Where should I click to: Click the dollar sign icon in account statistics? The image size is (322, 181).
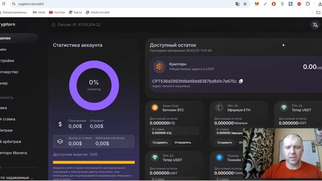(x=60, y=124)
